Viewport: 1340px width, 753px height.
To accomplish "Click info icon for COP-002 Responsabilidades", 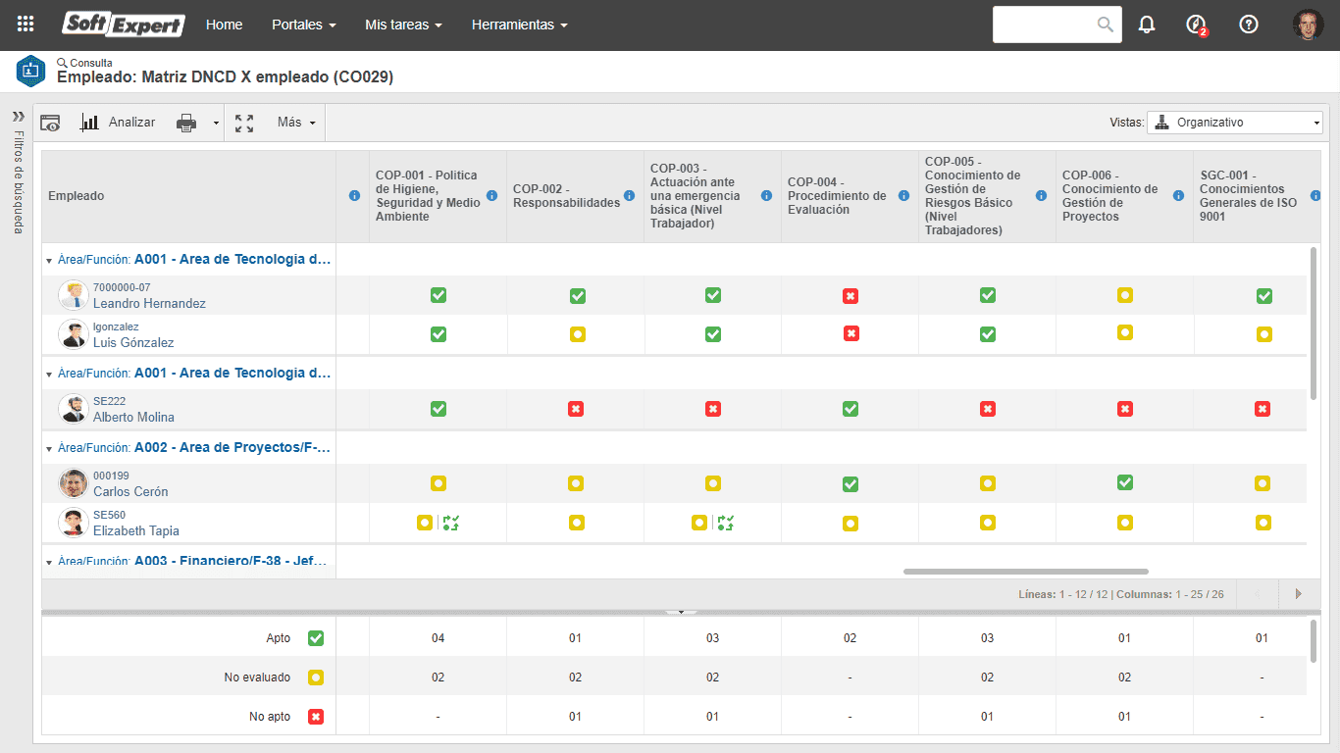I will click(x=629, y=196).
